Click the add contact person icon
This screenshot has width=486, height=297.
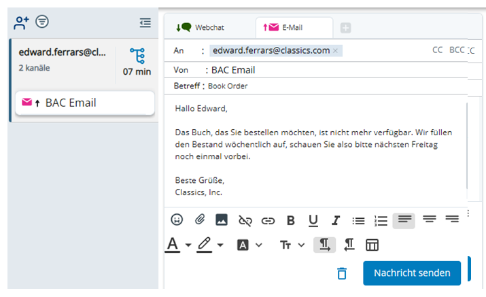coord(21,22)
